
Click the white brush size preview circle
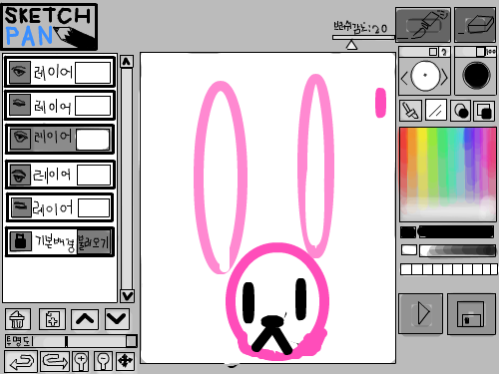(425, 76)
